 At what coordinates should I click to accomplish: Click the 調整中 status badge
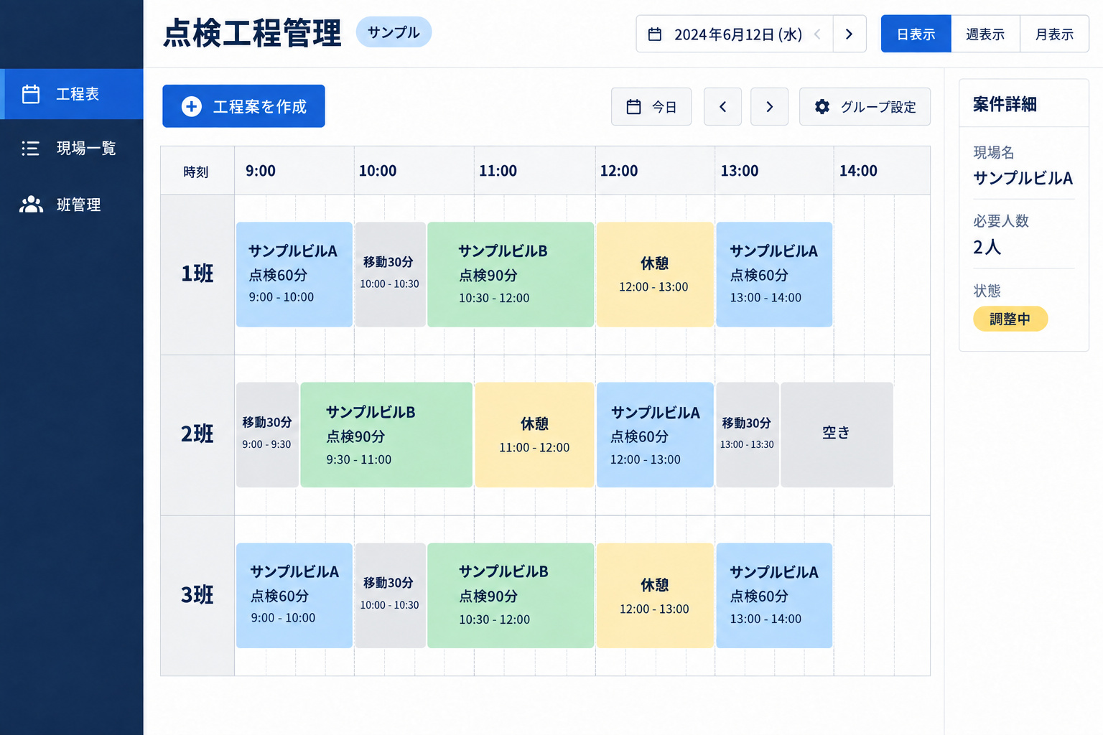coord(1010,319)
